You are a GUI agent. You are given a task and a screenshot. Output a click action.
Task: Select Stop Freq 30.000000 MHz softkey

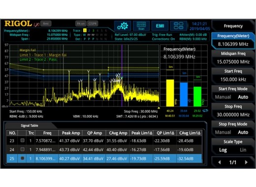tap(233, 111)
